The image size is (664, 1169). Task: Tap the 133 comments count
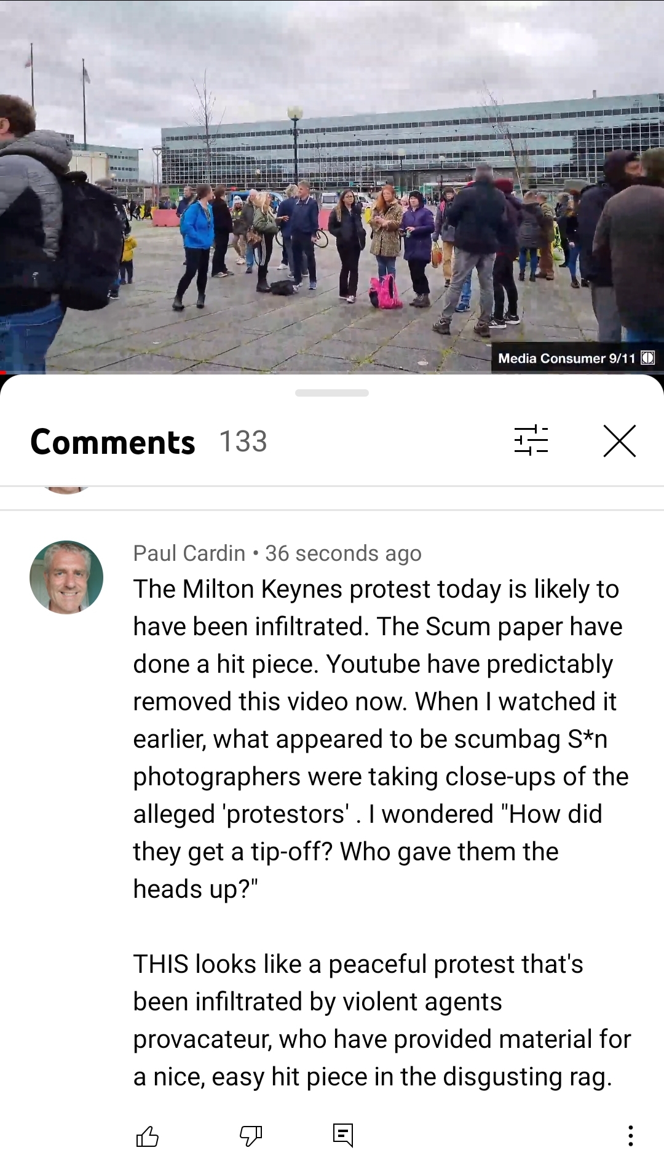[x=243, y=442]
